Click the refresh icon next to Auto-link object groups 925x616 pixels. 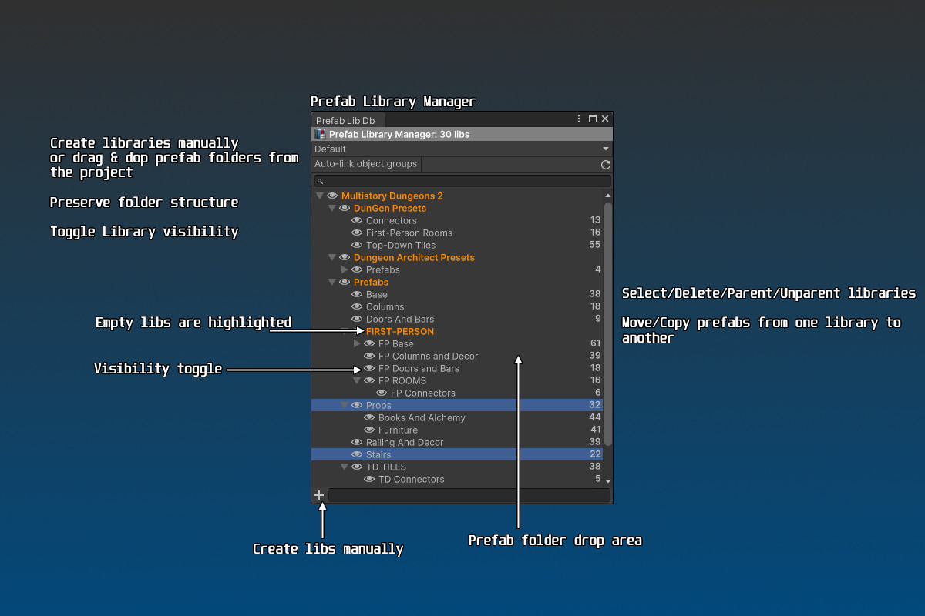[x=605, y=164]
